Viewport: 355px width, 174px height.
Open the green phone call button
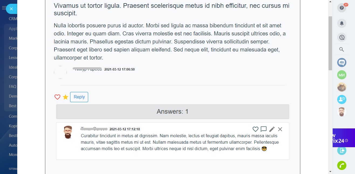point(342,165)
